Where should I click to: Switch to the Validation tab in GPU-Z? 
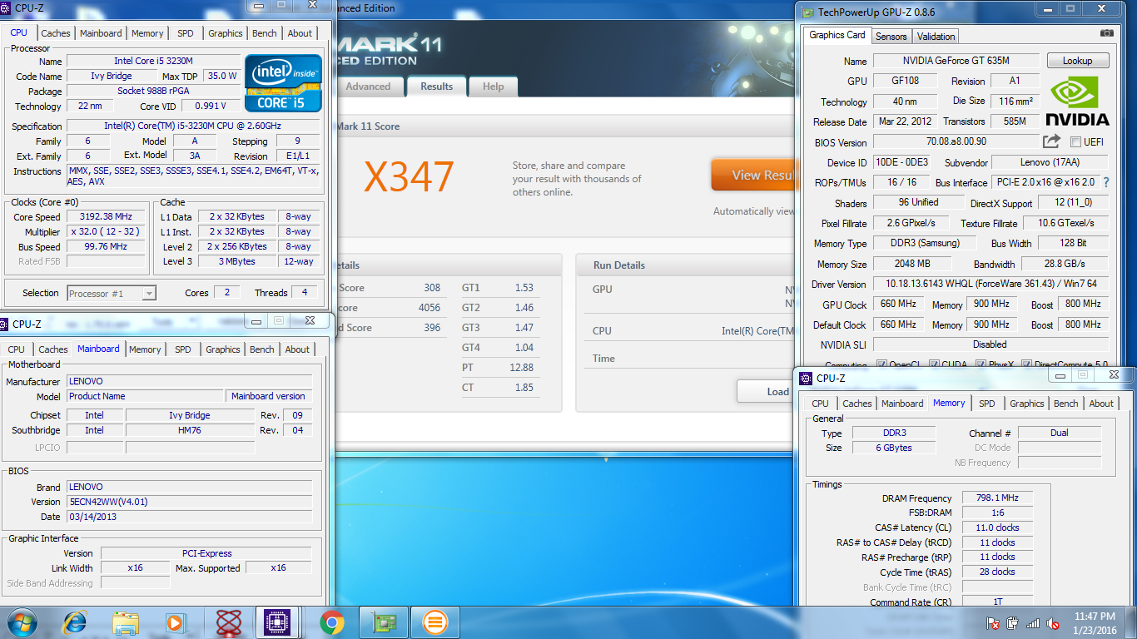click(936, 36)
